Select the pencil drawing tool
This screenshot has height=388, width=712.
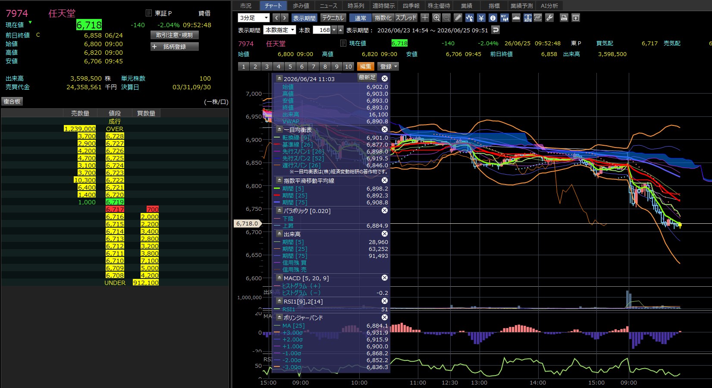(458, 18)
